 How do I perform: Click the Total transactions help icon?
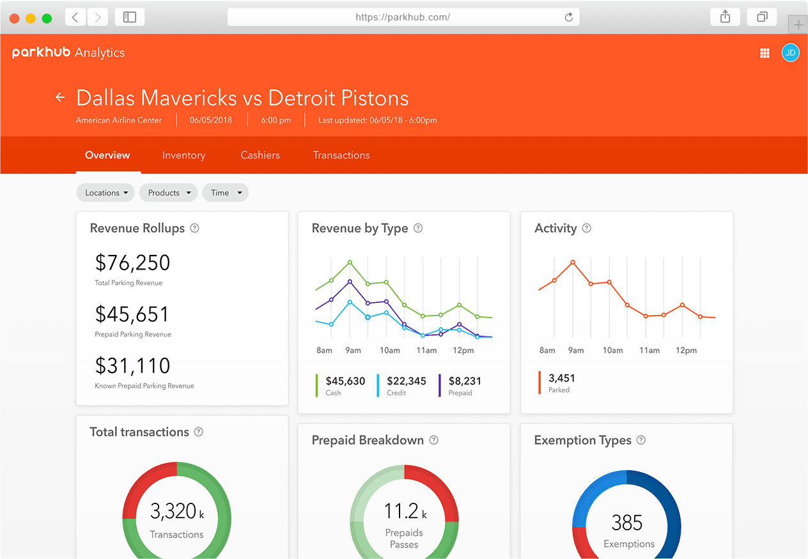(x=198, y=432)
